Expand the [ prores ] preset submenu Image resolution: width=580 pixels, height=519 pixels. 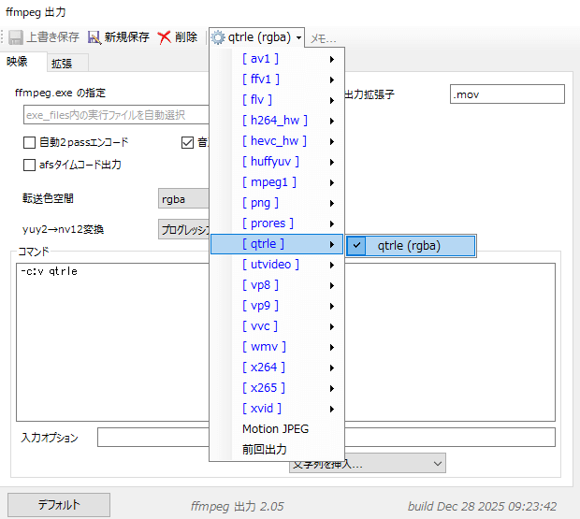(x=277, y=223)
